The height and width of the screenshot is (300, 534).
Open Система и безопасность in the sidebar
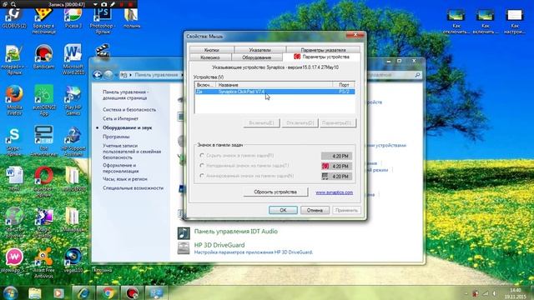pyautogui.click(x=129, y=109)
